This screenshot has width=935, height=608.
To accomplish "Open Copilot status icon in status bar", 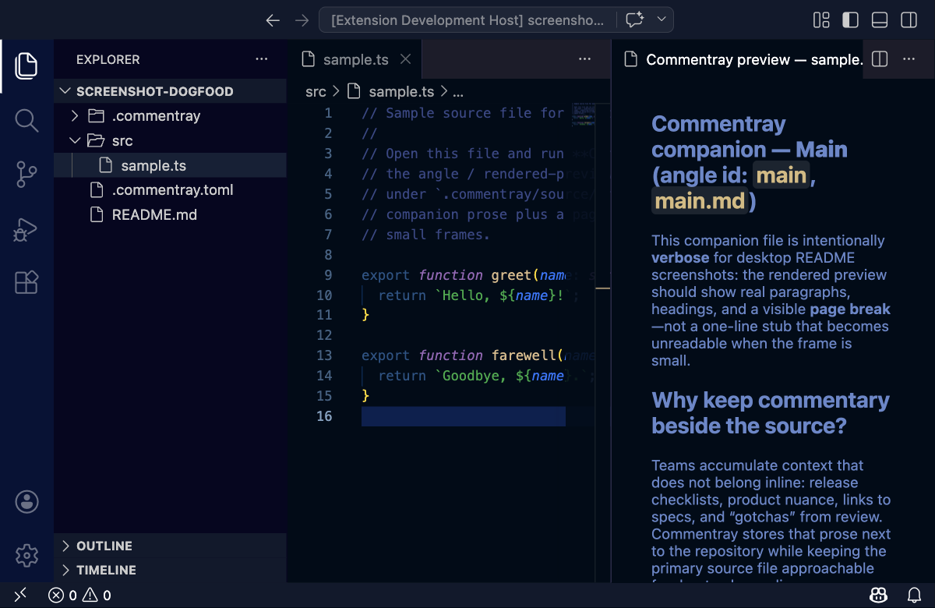I will [x=878, y=596].
